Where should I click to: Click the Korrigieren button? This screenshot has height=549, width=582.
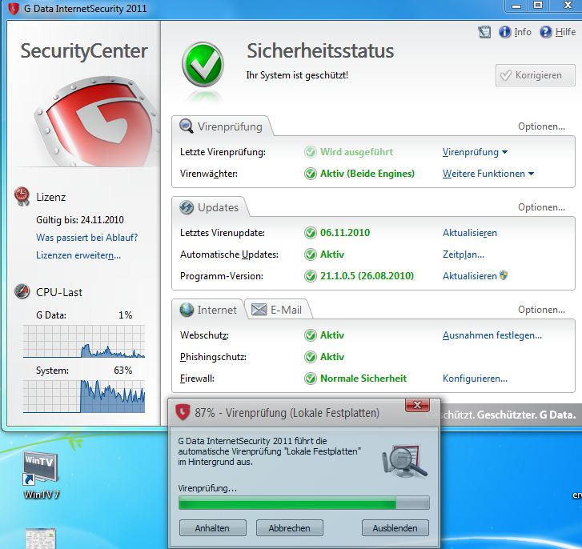tap(536, 75)
